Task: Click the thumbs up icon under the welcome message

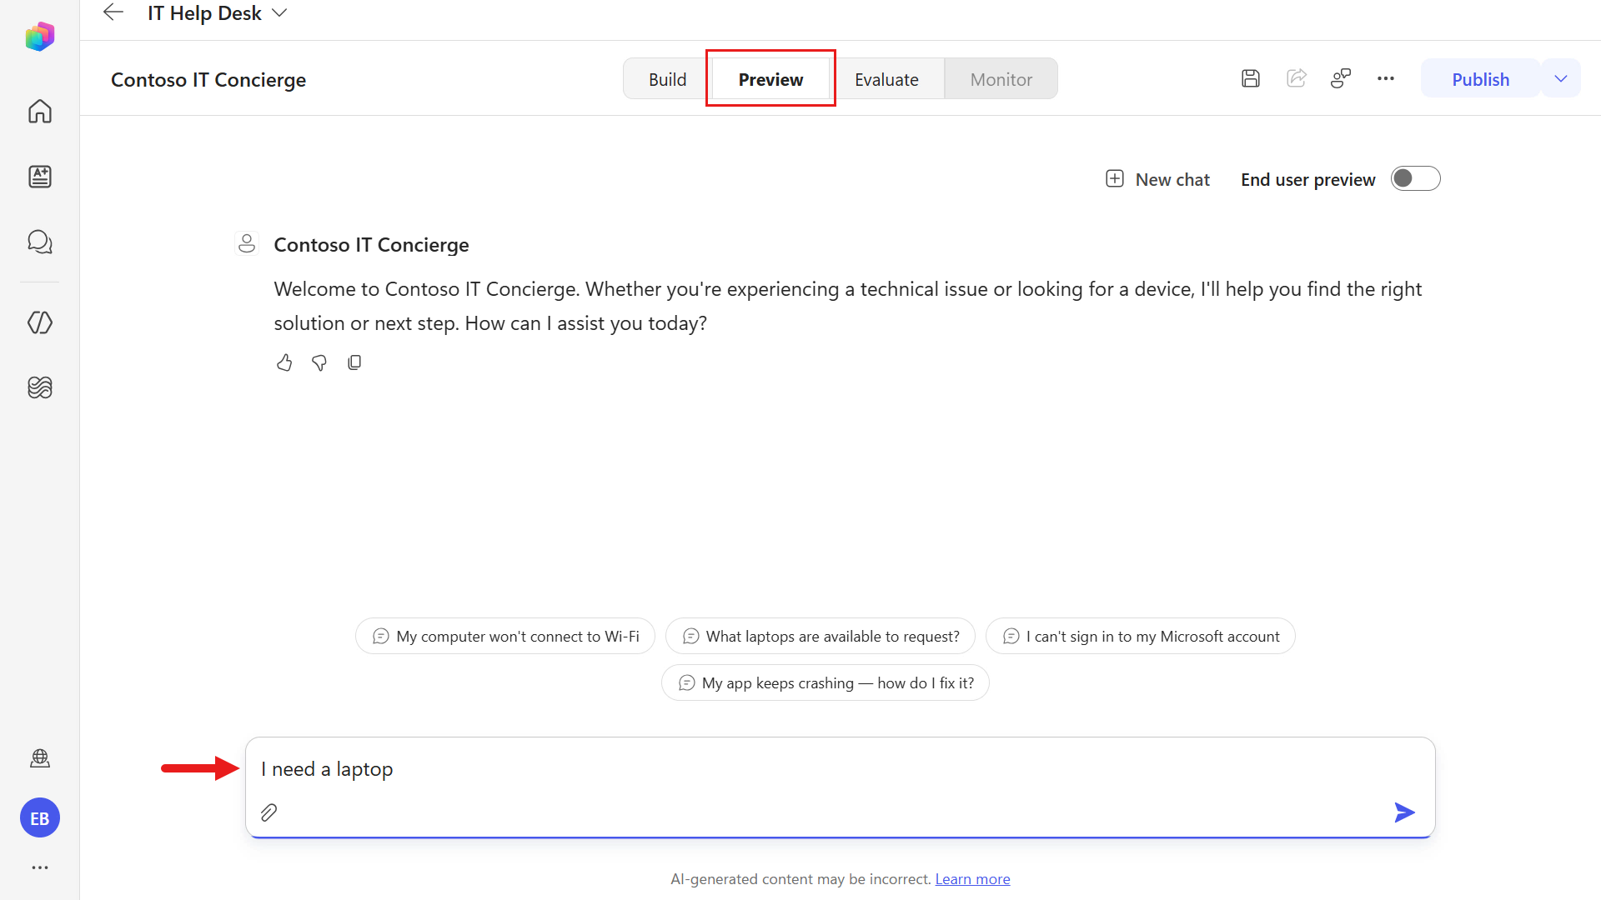Action: coord(284,362)
